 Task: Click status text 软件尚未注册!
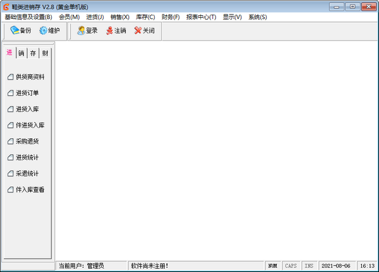point(150,266)
